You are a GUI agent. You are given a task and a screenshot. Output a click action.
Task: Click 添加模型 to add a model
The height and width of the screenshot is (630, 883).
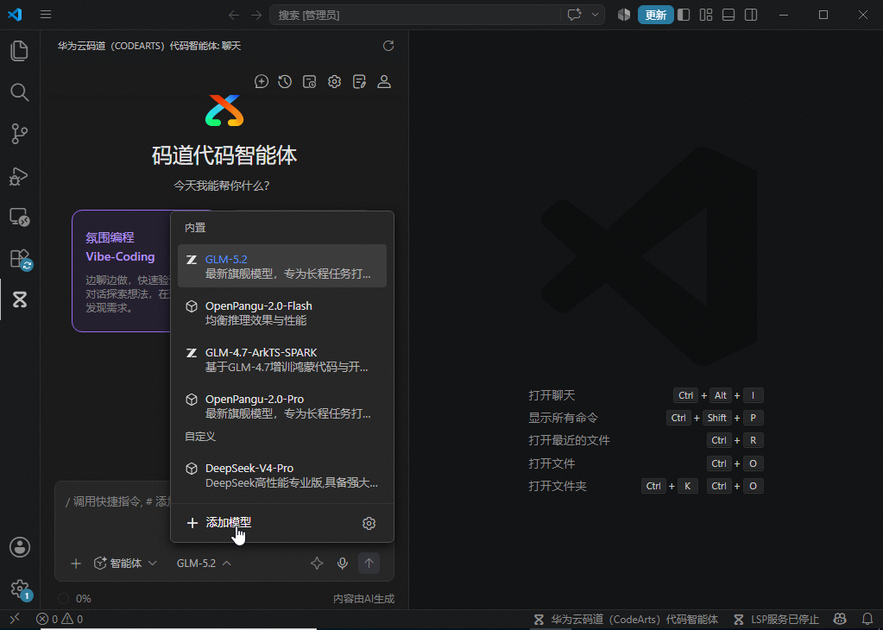tap(219, 522)
